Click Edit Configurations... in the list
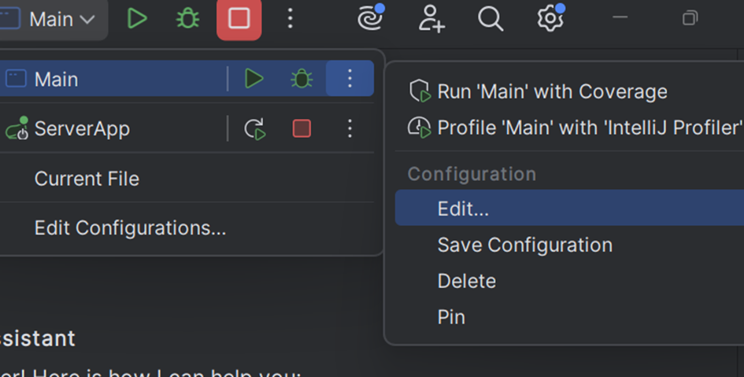This screenshot has height=377, width=744. 130,228
